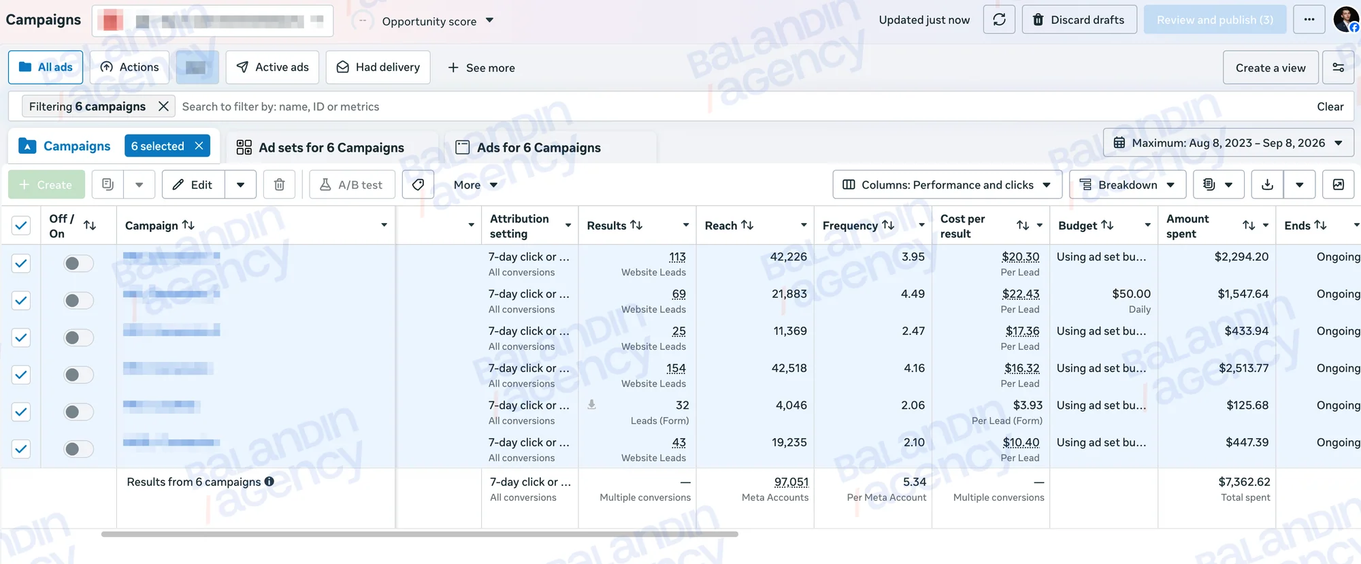This screenshot has height=564, width=1361.
Task: Click Discard drafts button
Action: coord(1079,20)
